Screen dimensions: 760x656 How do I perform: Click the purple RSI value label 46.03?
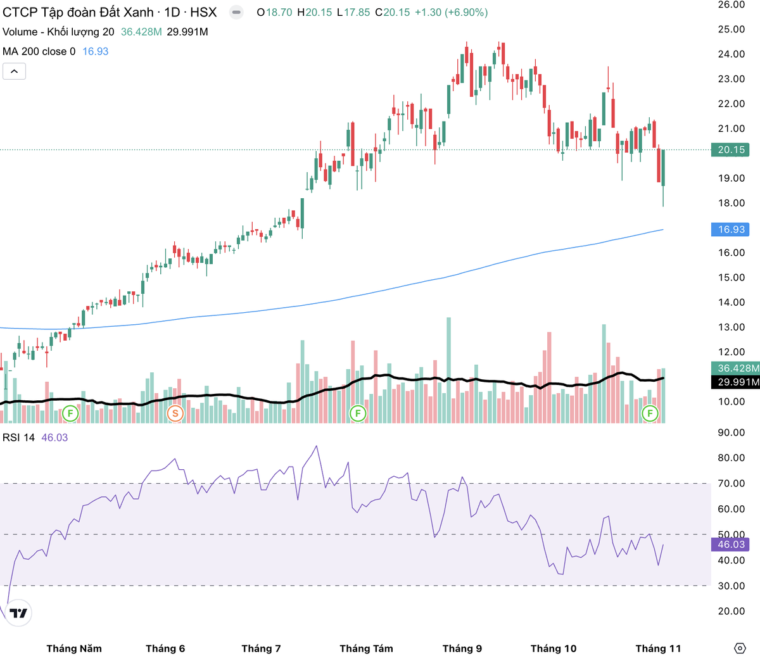[x=731, y=545]
